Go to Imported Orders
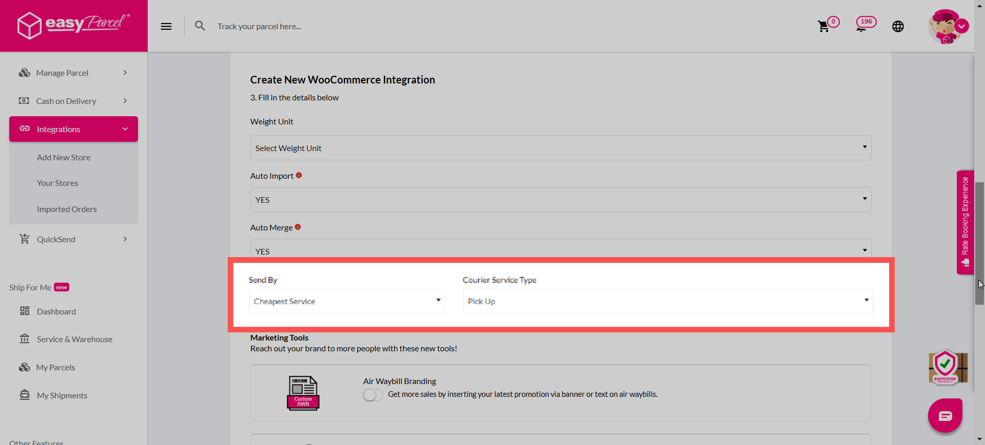985x445 pixels. coord(67,209)
